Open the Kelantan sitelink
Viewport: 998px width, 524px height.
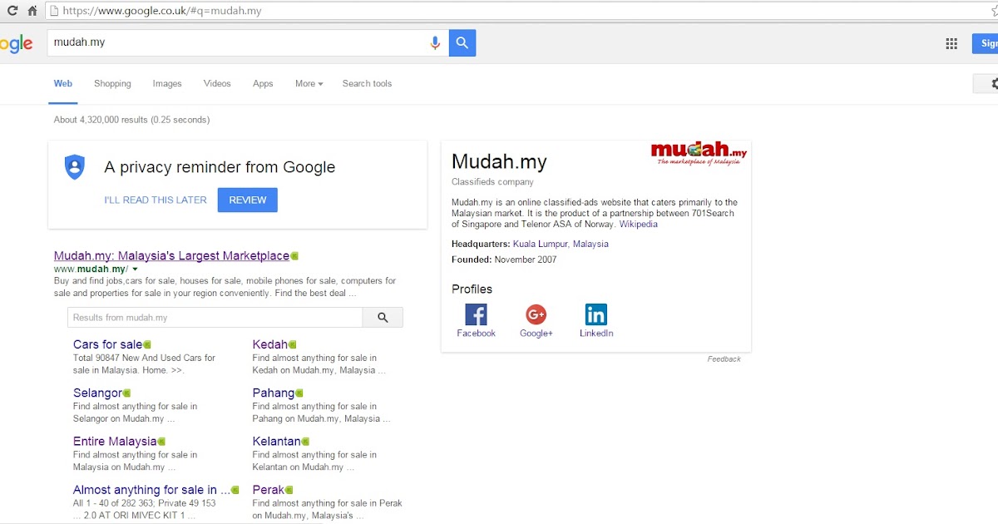(276, 441)
